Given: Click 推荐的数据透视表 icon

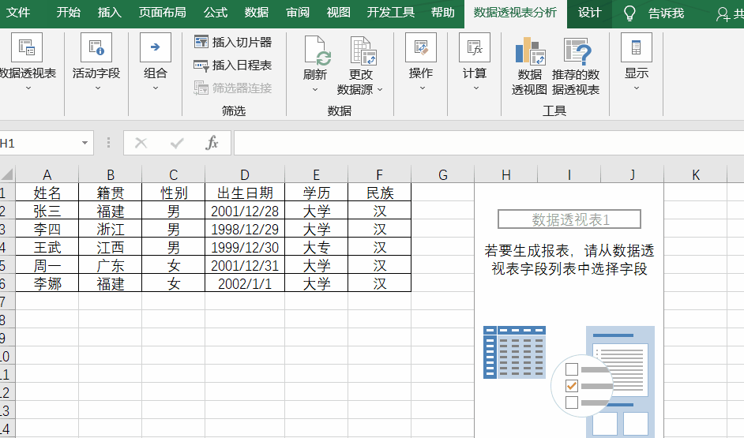Looking at the screenshot, I should [x=577, y=51].
